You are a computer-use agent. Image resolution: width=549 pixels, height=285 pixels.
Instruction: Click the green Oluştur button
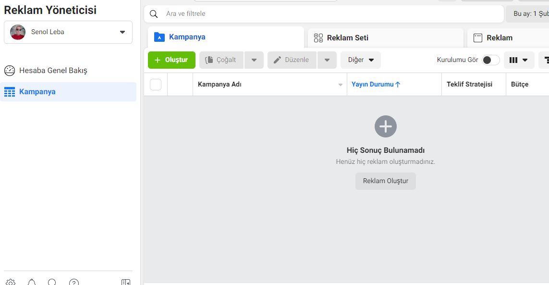pyautogui.click(x=171, y=60)
